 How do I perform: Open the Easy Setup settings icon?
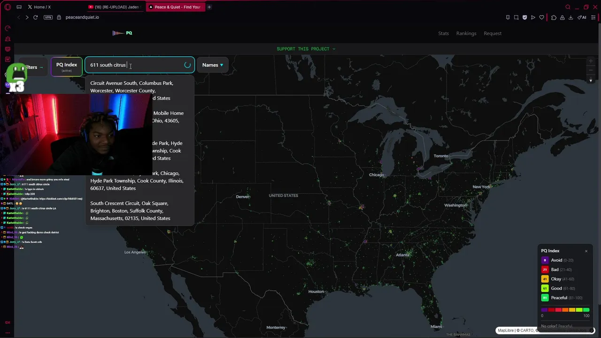pyautogui.click(x=593, y=17)
